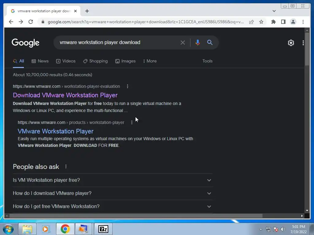Clear the Google search box
Screen dimensions: 314x235
click(183, 42)
